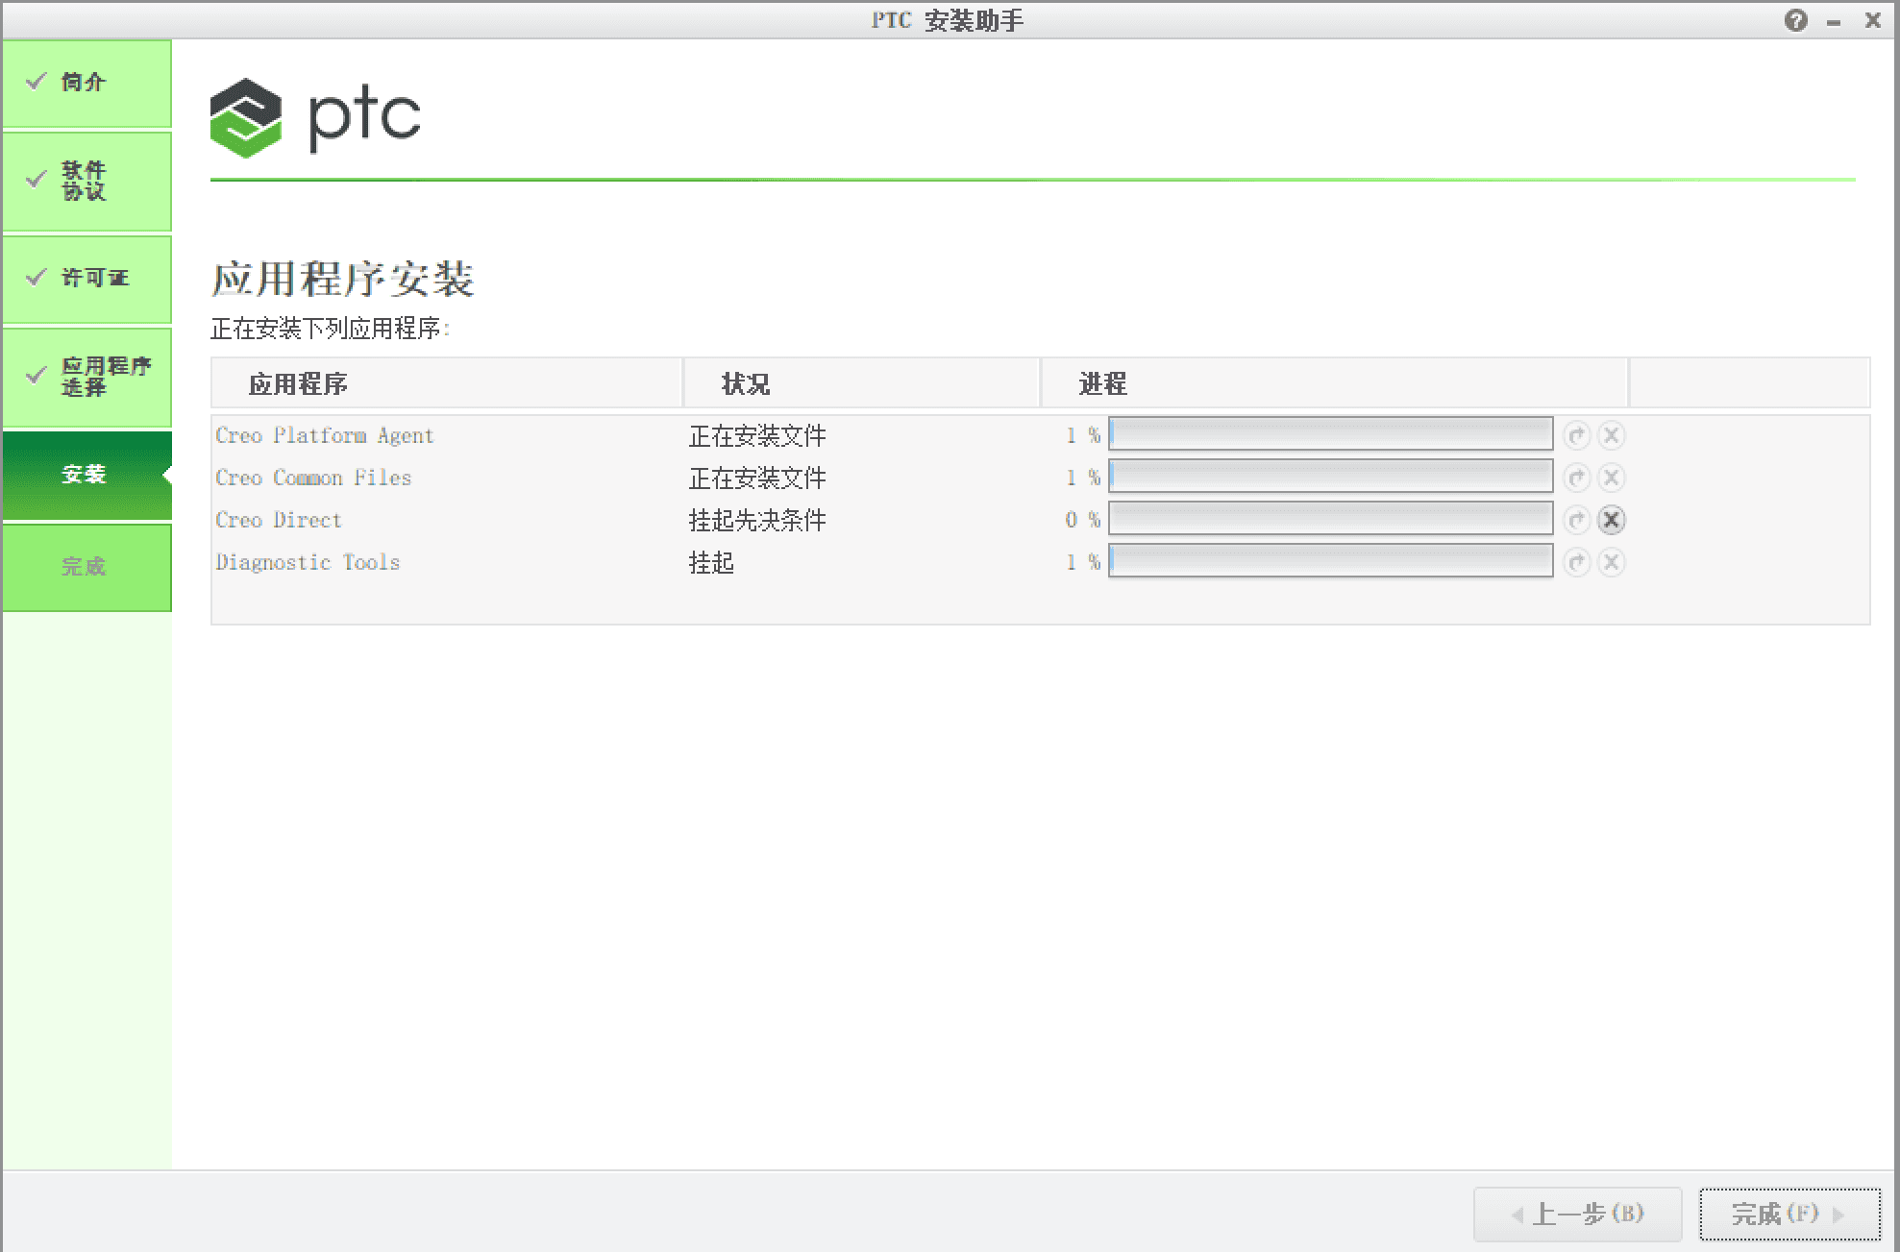
Task: Cancel installation of Creo Platform Agent via X icon
Action: point(1612,434)
